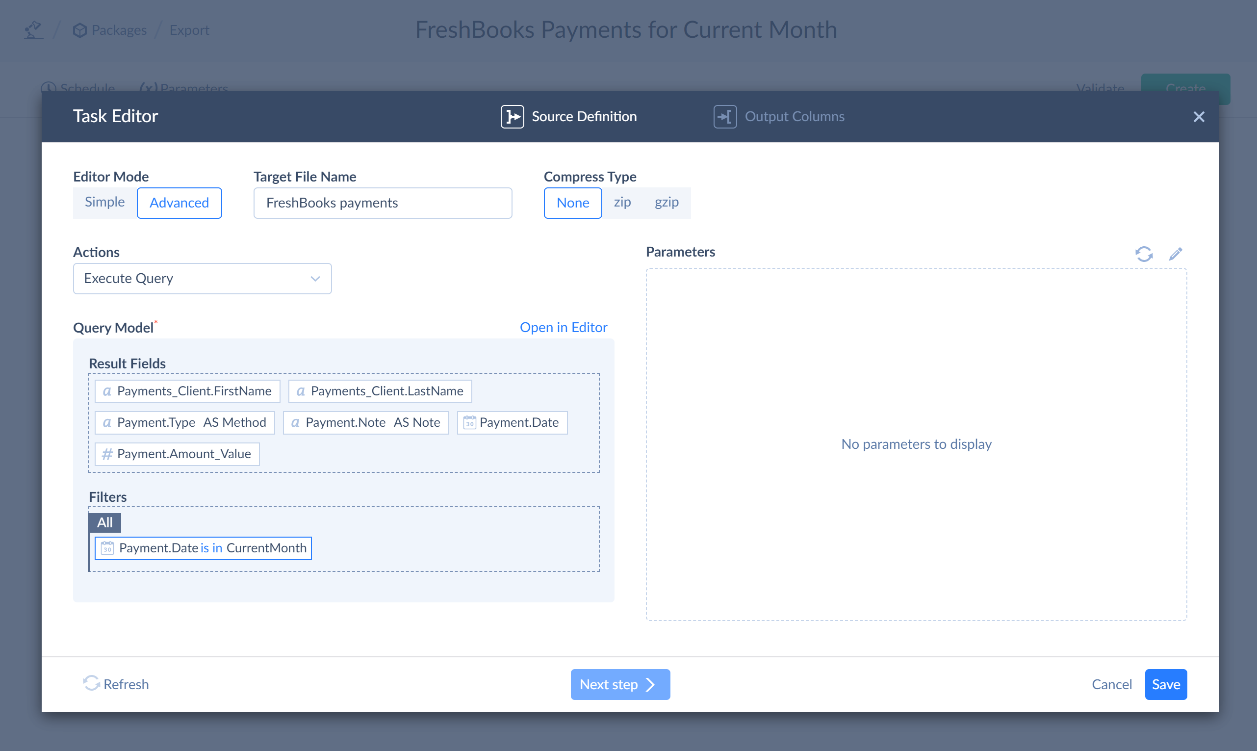Click Create button in background page
Viewport: 1257px width, 751px height.
click(1186, 83)
